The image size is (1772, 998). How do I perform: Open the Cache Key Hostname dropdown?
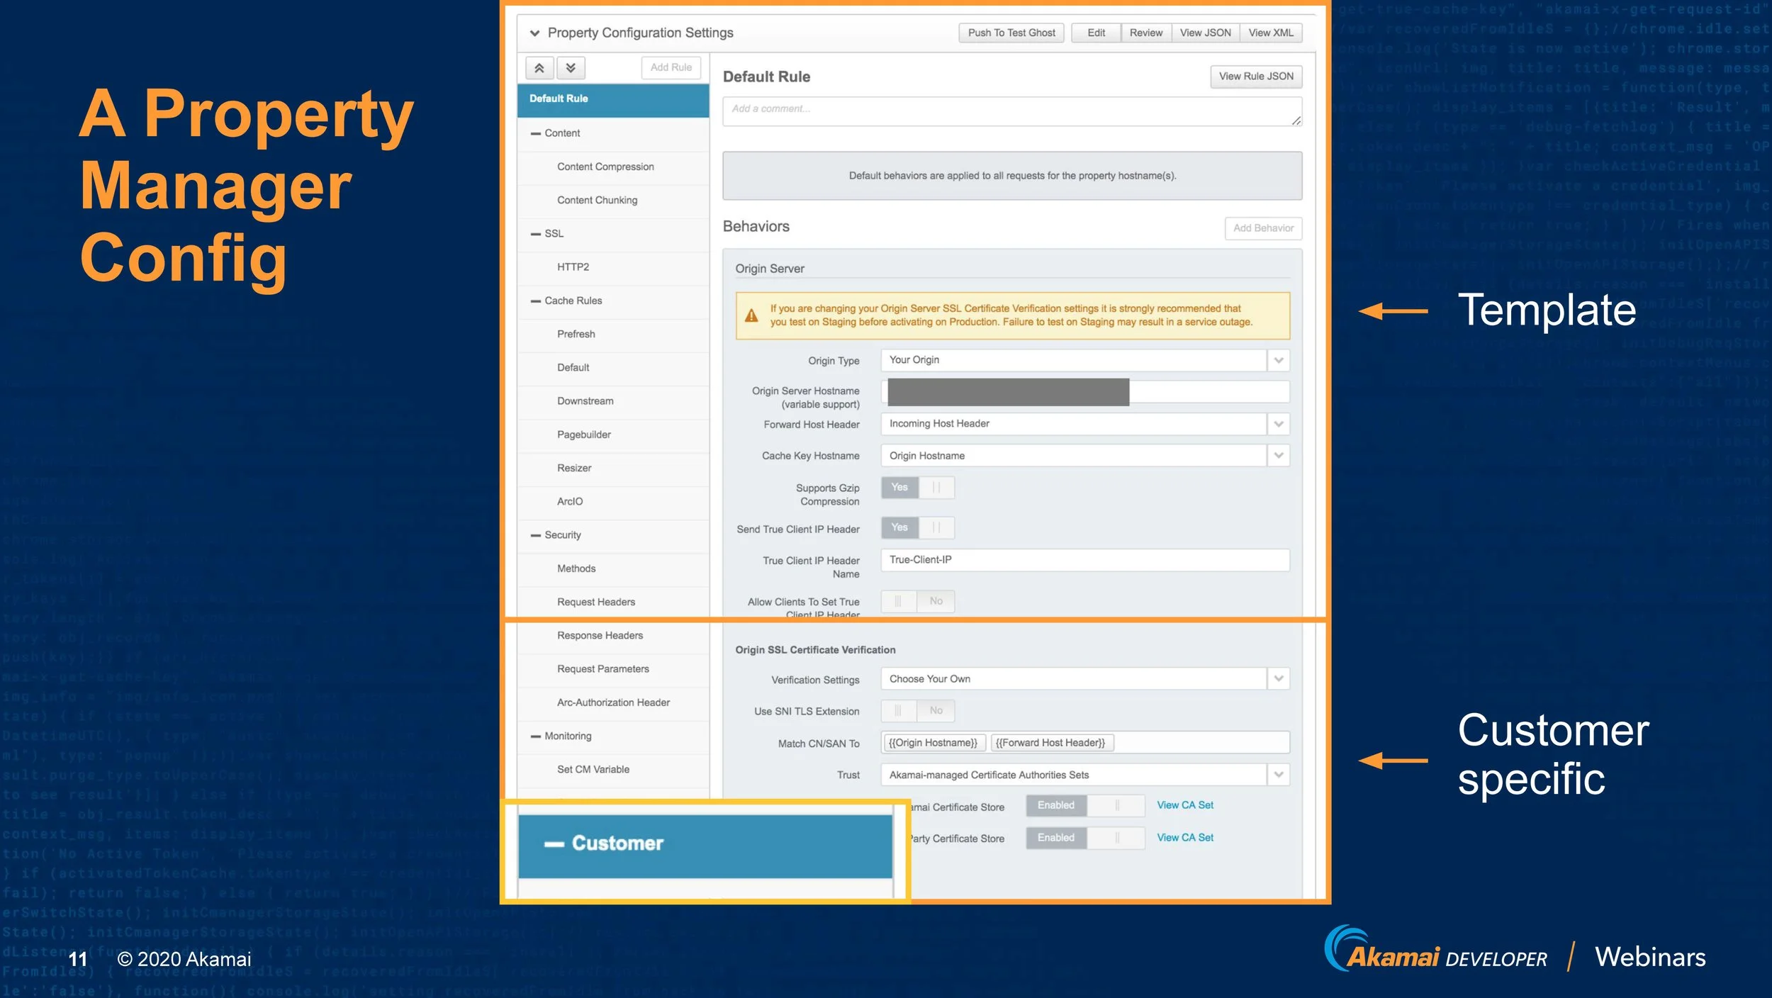coord(1085,456)
